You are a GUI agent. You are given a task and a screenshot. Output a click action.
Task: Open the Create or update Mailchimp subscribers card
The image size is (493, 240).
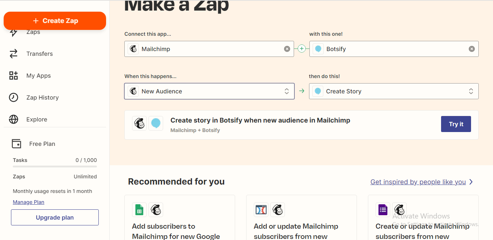pyautogui.click(x=423, y=217)
